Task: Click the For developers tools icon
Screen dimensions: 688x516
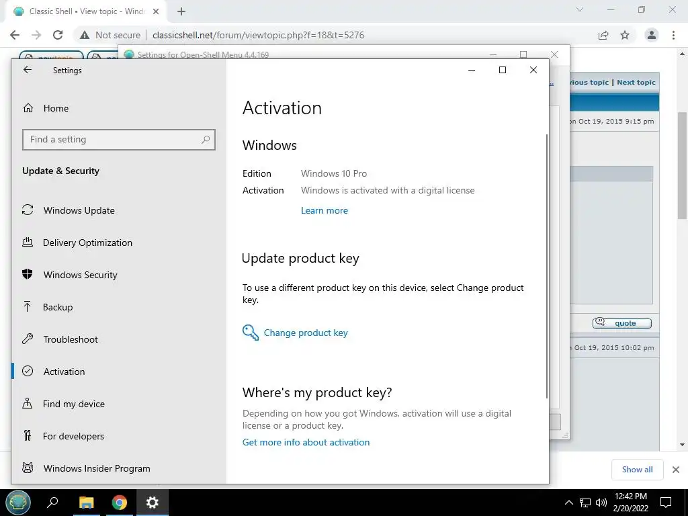Action: pos(27,435)
